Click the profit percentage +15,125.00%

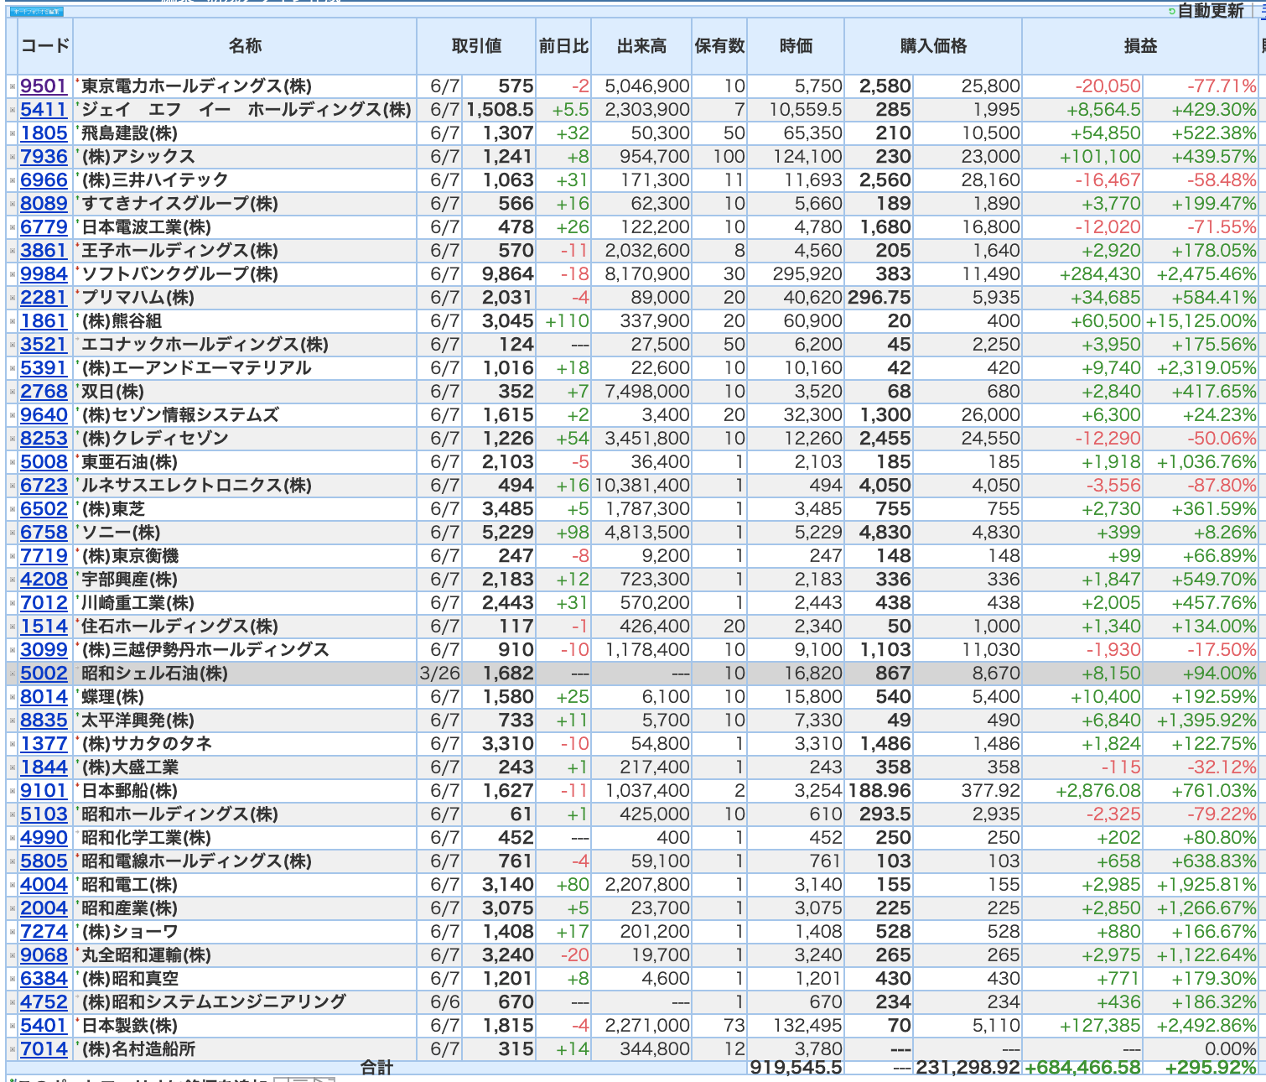point(1201,321)
